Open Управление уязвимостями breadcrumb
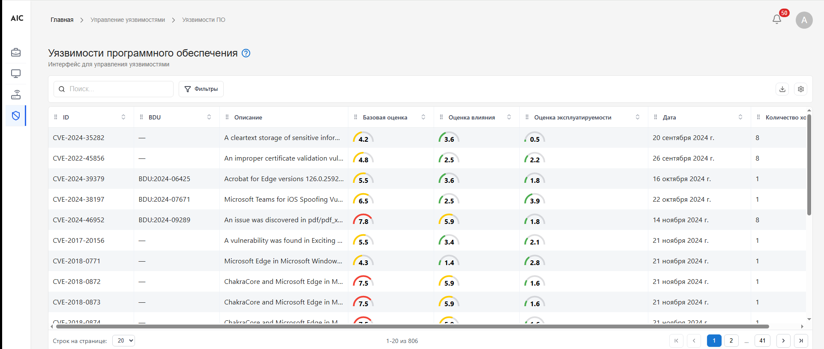 point(128,20)
